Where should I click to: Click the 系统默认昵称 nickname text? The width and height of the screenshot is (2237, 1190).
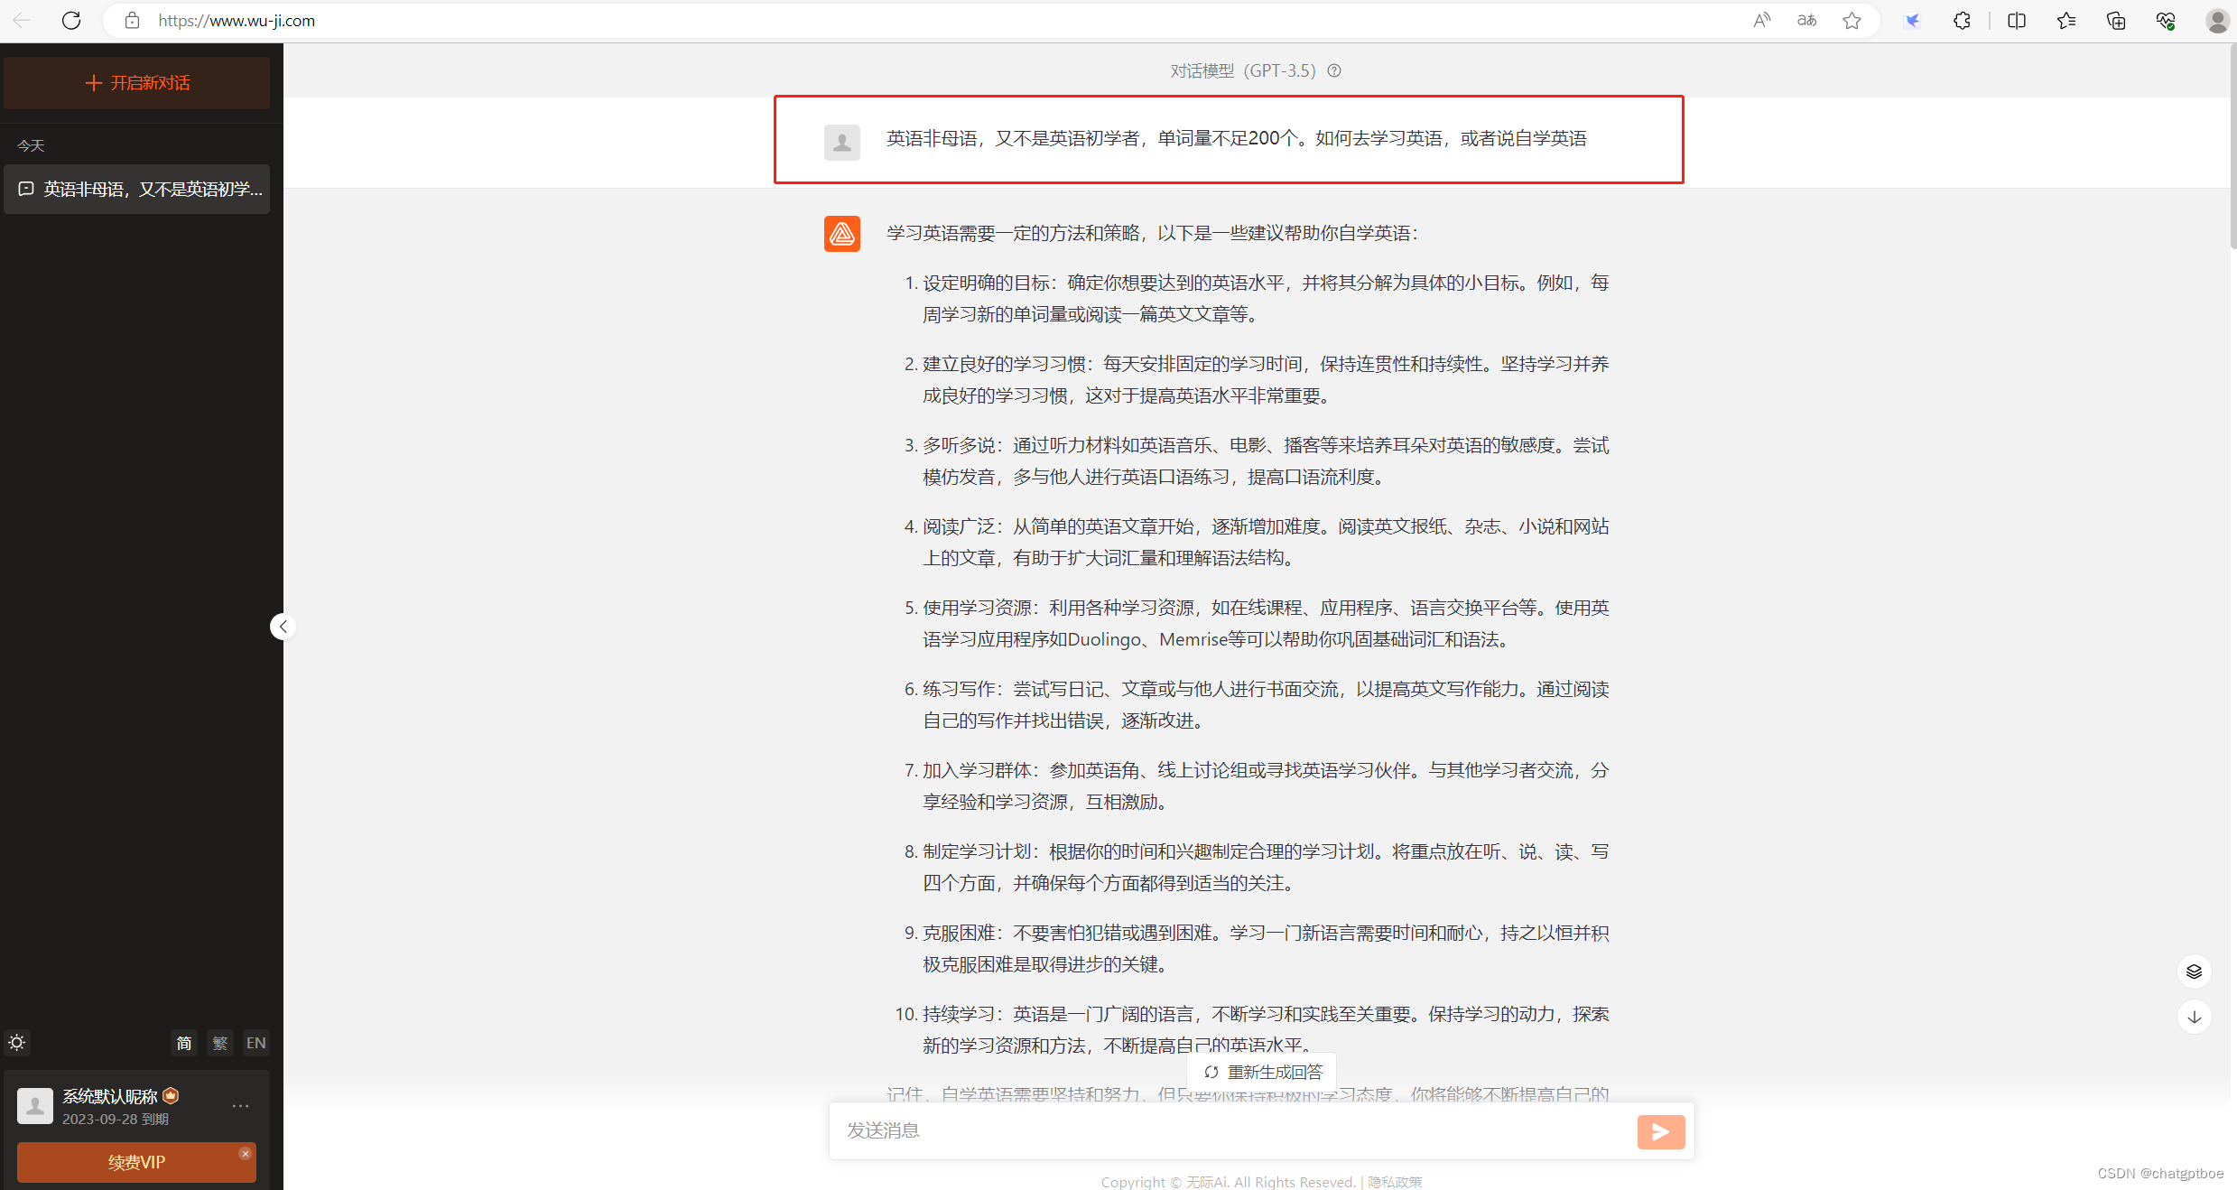110,1096
